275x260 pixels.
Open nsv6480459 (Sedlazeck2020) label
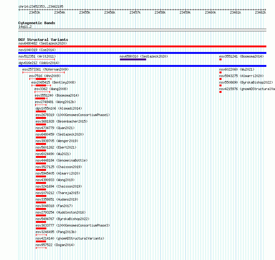60,134
